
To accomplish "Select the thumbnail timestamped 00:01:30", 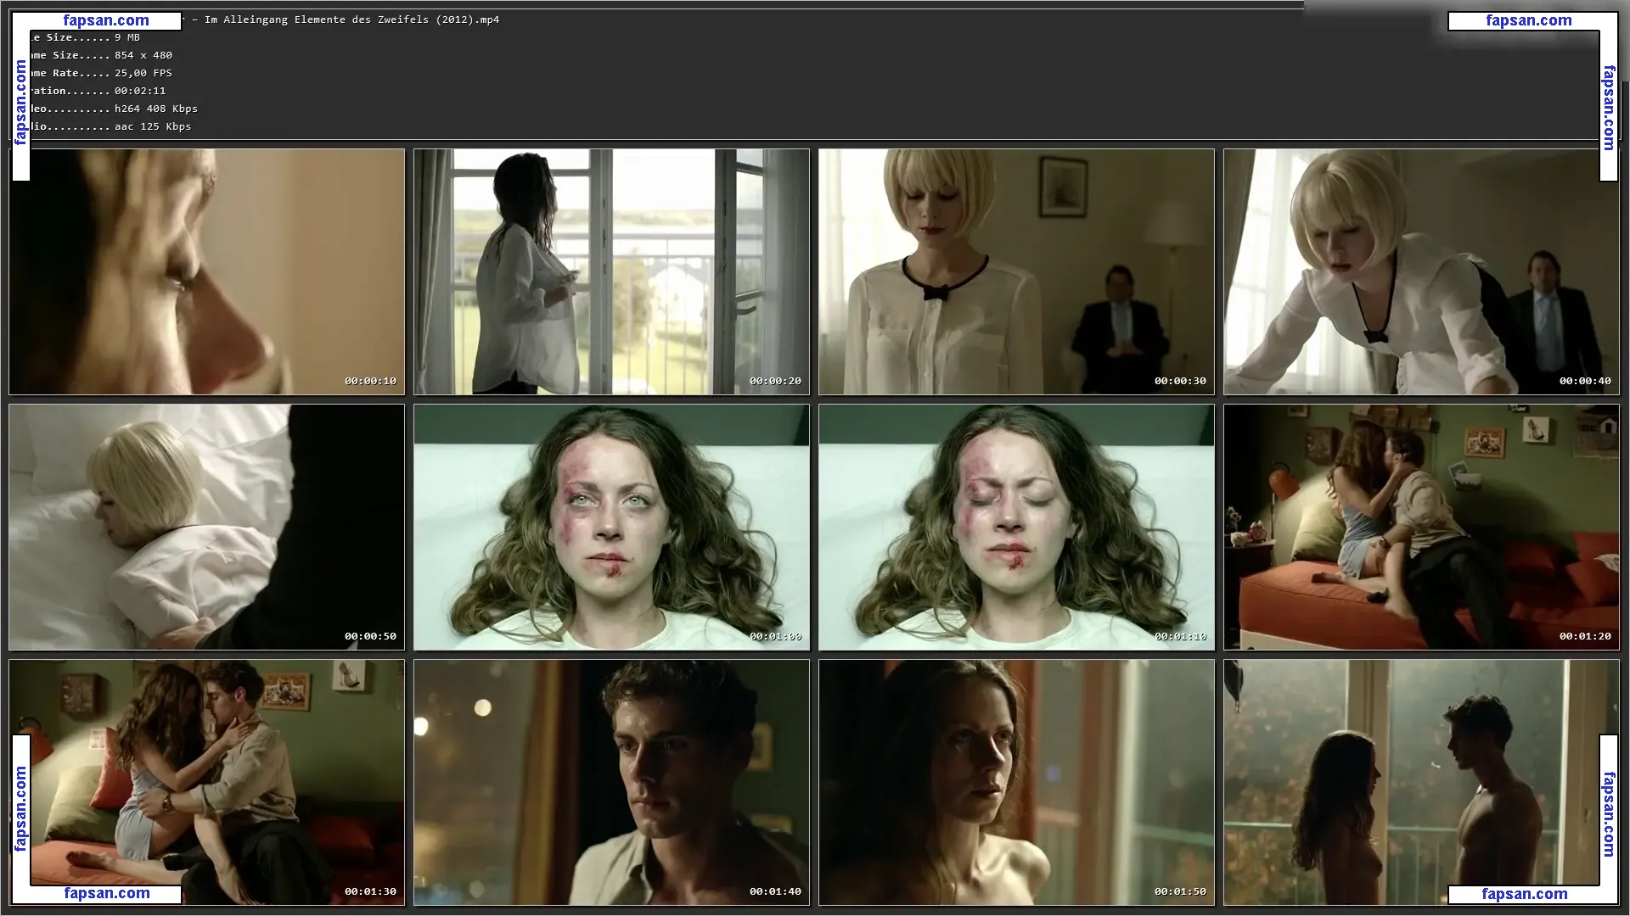I will tap(206, 782).
